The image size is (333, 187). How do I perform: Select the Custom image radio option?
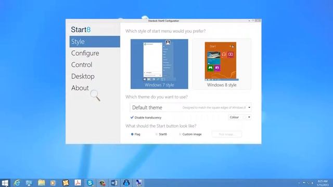(x=180, y=134)
